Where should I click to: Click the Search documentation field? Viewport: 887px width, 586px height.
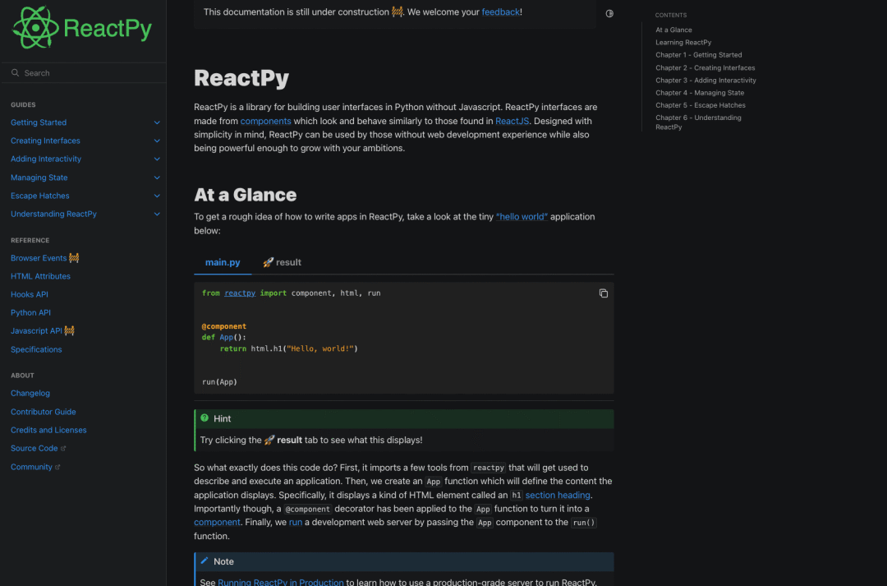[82, 73]
